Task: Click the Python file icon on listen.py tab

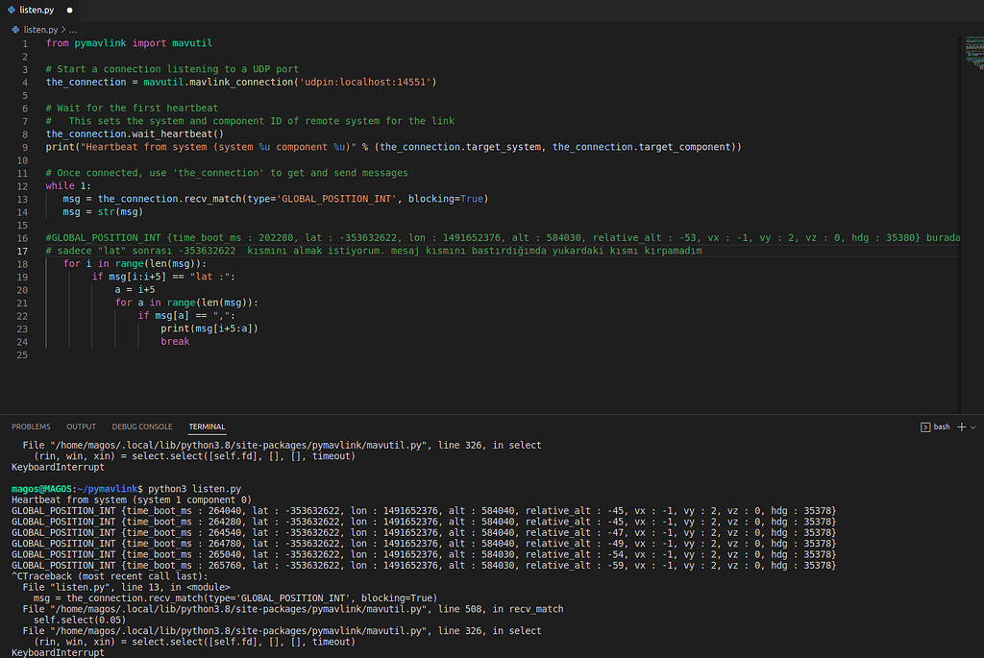Action: [12, 10]
